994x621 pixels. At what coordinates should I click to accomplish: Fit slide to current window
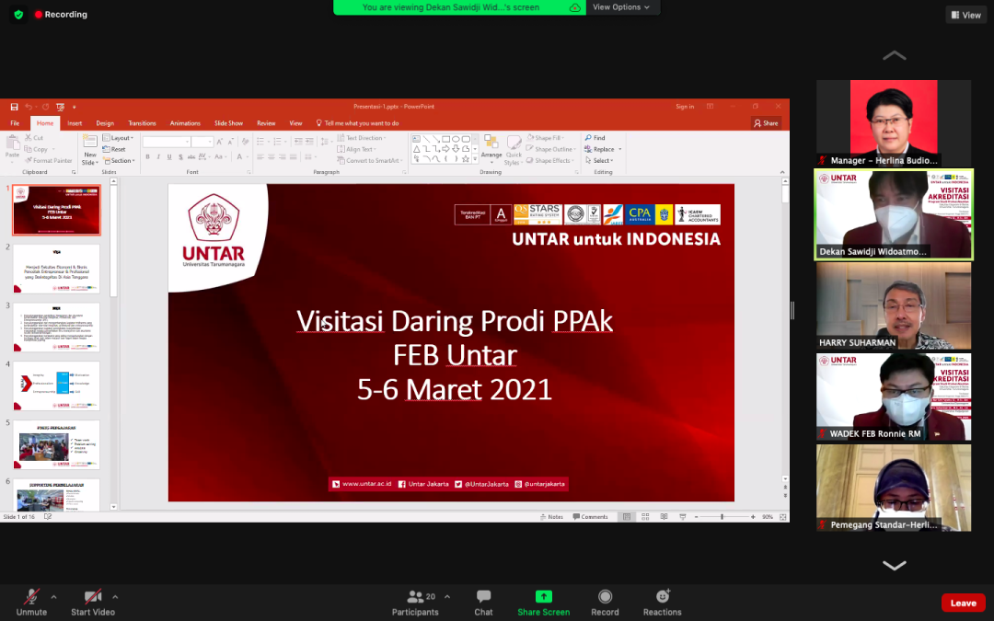click(783, 517)
